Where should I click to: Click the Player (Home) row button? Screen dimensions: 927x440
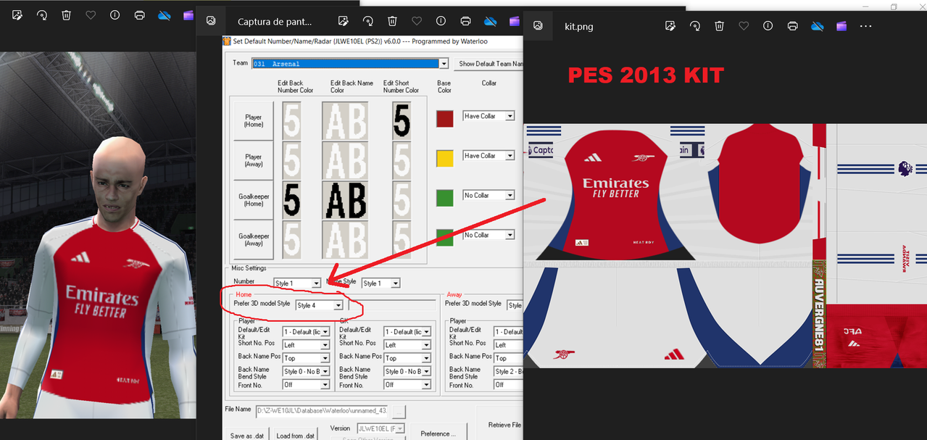pyautogui.click(x=253, y=121)
